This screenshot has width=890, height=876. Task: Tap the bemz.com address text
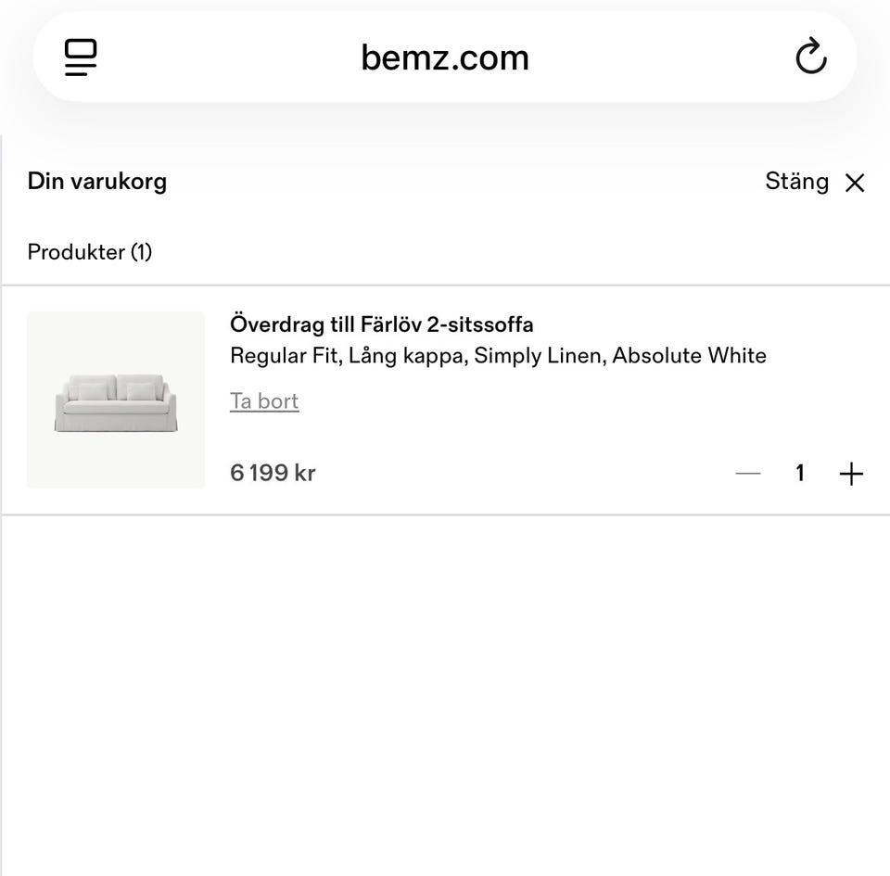pos(445,57)
